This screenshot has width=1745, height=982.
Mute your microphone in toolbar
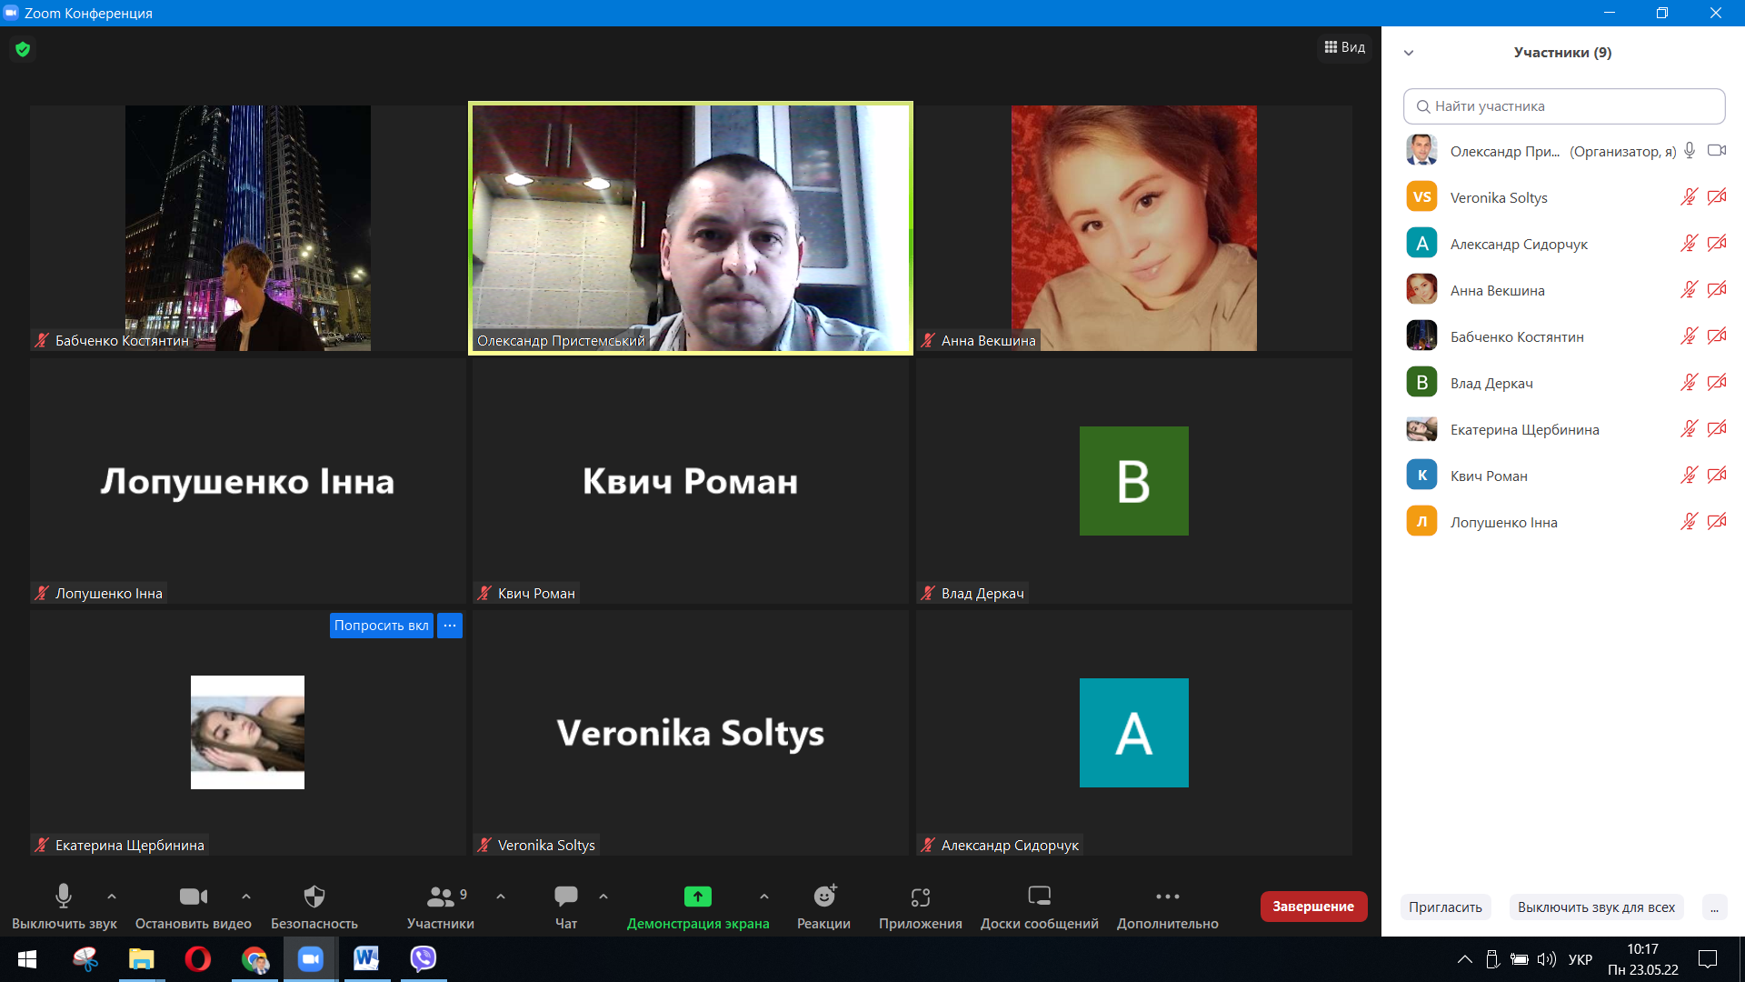point(64,897)
